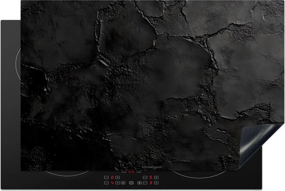285x191 pixels.
Task: Tap the red 0 heat level display
Action: pos(112,178)
